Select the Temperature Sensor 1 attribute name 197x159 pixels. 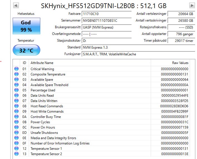click(x=46, y=149)
